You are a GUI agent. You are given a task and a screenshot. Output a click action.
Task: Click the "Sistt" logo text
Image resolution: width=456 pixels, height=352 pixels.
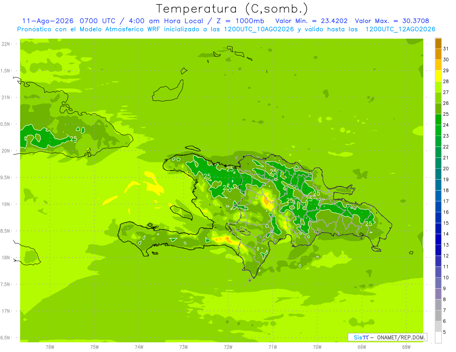pyautogui.click(x=361, y=337)
